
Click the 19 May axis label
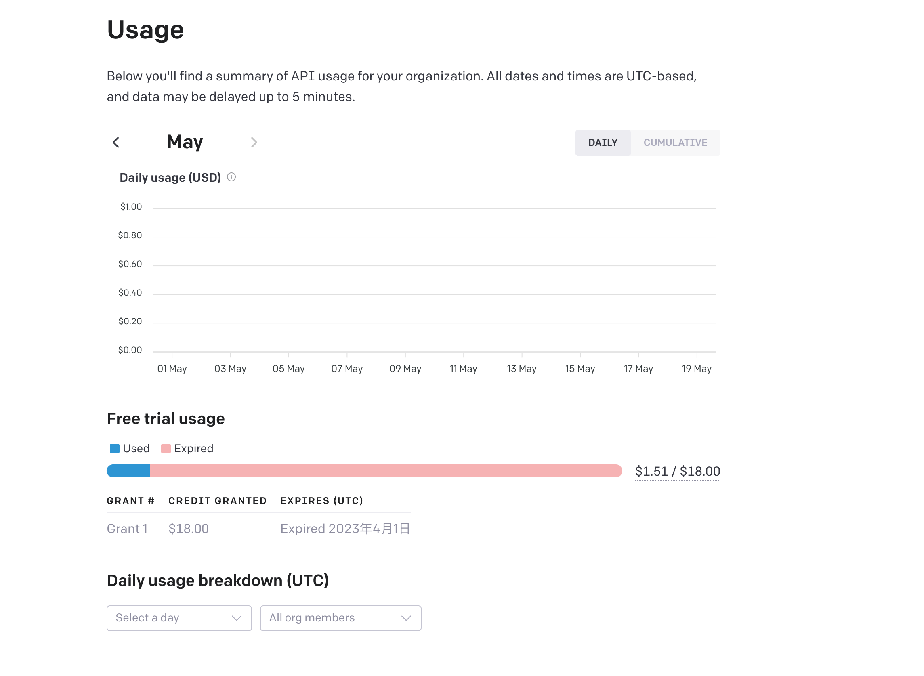(696, 369)
